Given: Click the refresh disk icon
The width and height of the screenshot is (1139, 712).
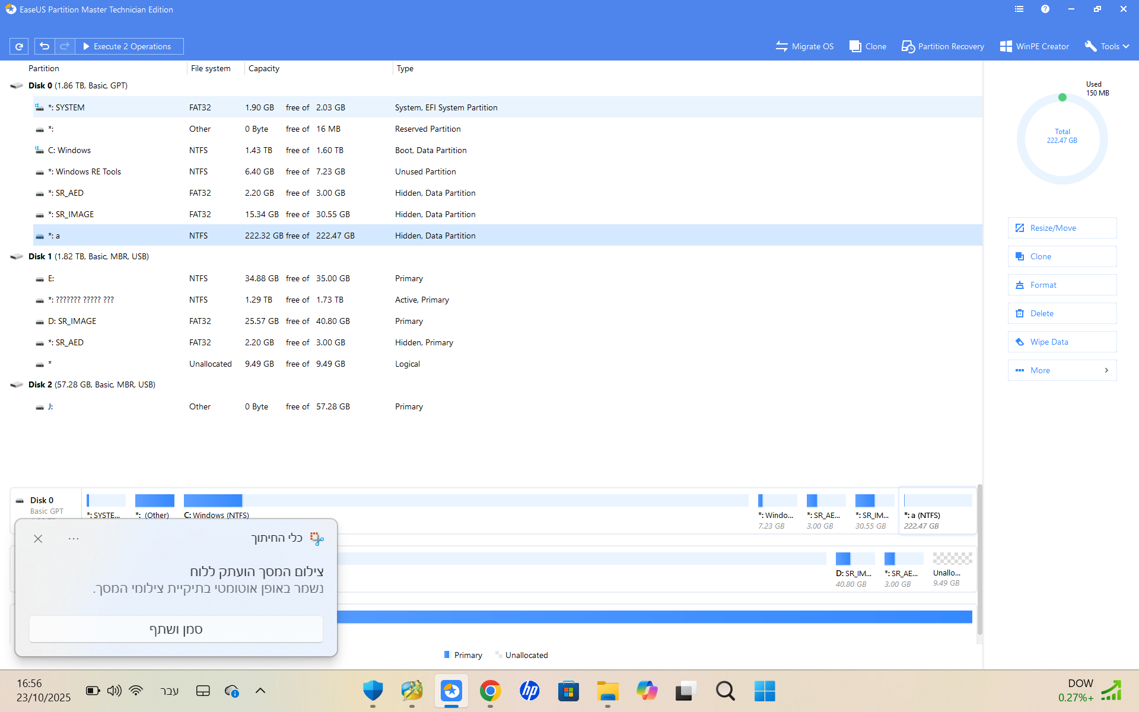Looking at the screenshot, I should click(x=19, y=46).
